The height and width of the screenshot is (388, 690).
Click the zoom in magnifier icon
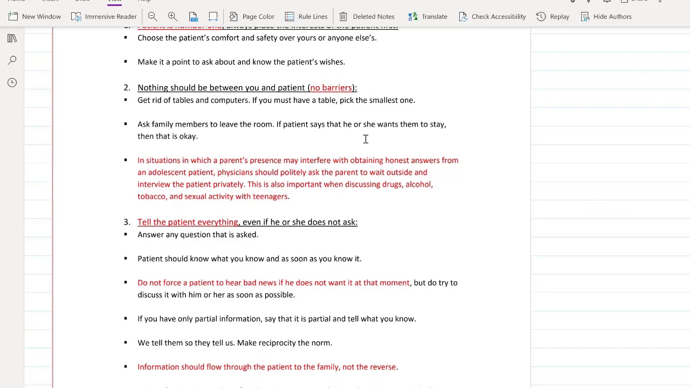(172, 16)
